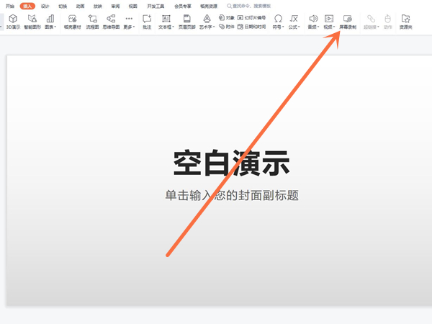Add a 批注 comment
The height and width of the screenshot is (324, 432).
147,21
